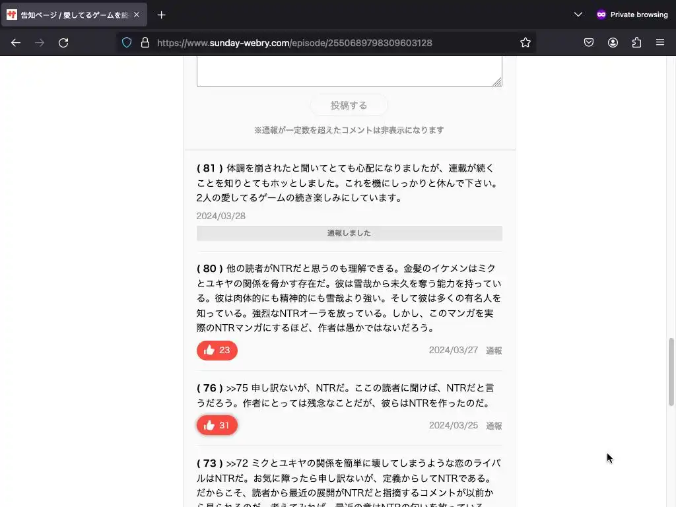Click the date 2024/03/25 on comment 76

(x=454, y=426)
